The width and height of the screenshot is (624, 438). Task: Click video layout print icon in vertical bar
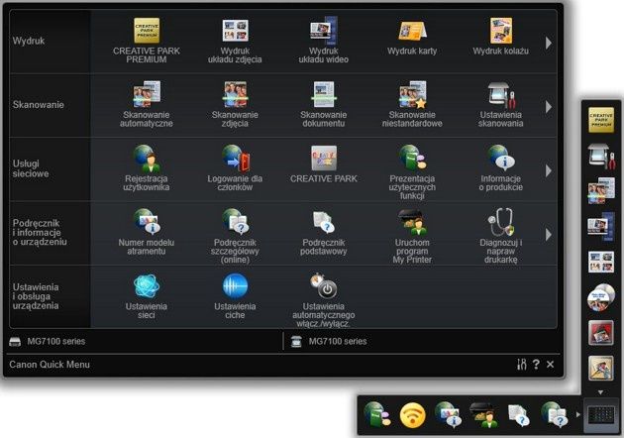click(601, 226)
